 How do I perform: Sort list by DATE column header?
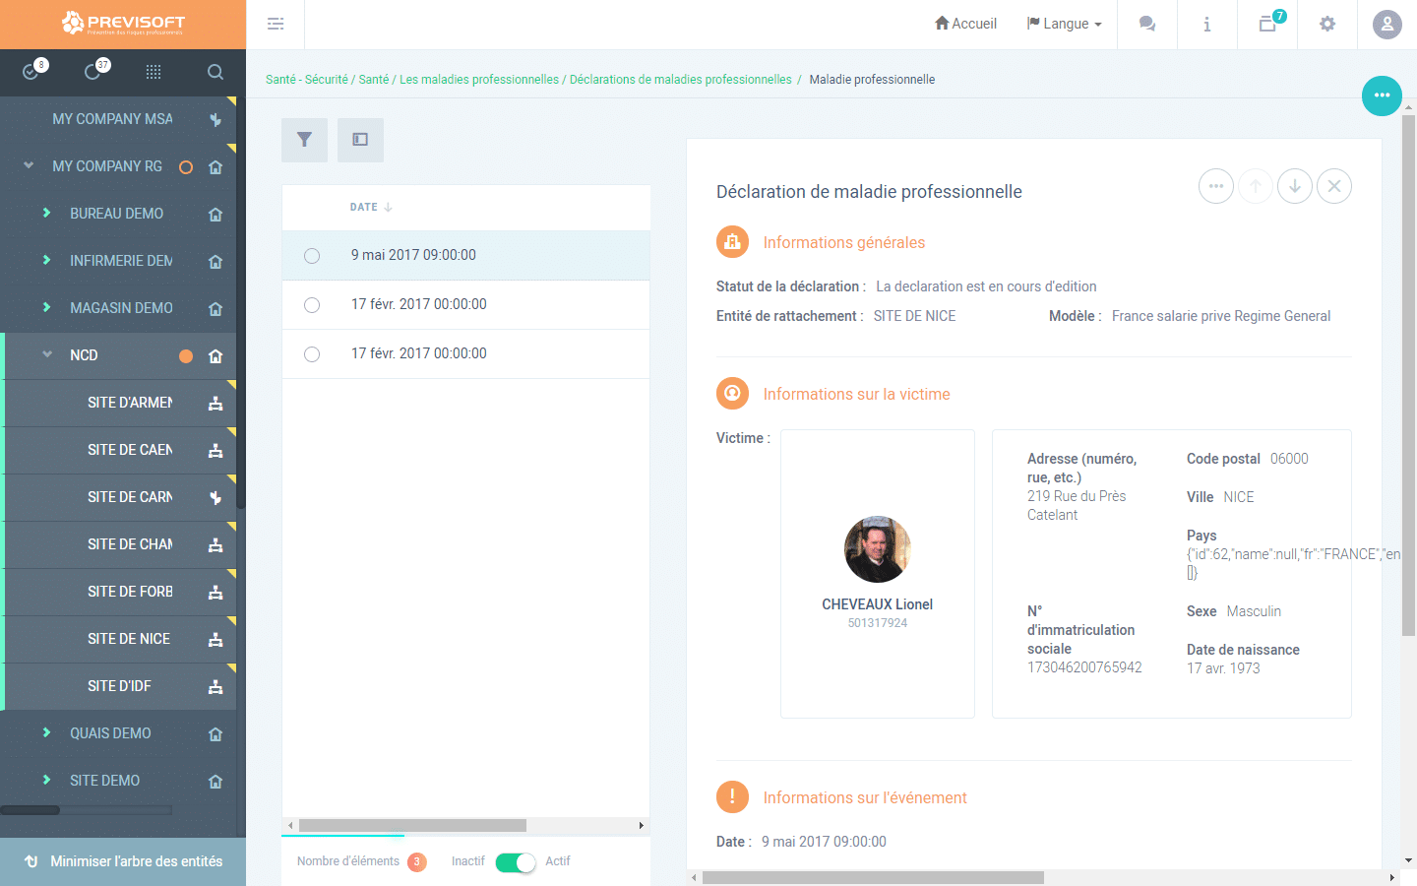[371, 208]
